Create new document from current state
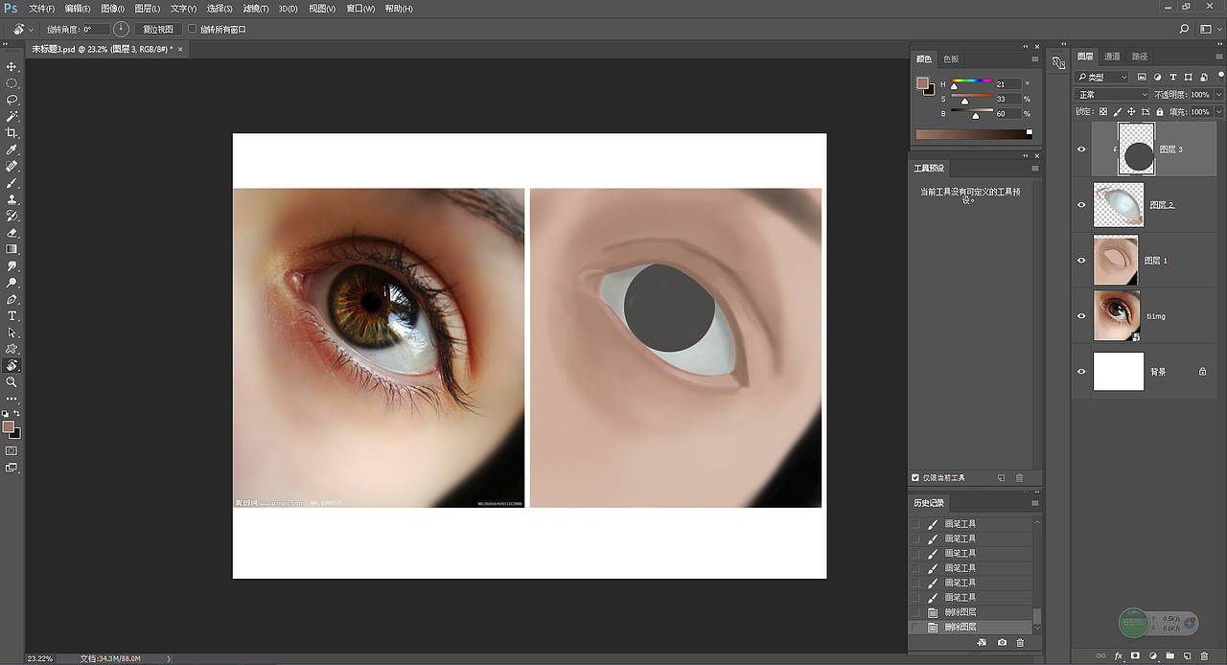Screen dimensions: 1227x665 coord(982,642)
